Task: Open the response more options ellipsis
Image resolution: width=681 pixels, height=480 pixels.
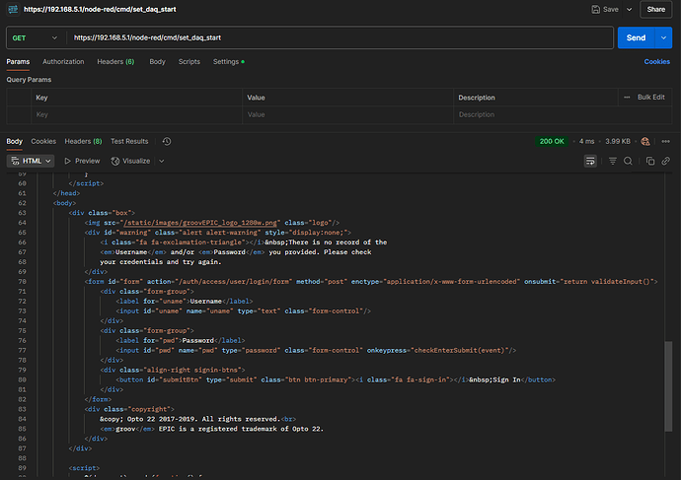Action: tap(665, 141)
